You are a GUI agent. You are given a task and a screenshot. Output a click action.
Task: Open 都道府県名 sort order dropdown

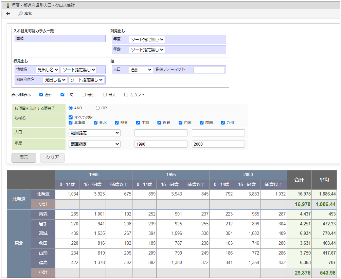pos(86,80)
